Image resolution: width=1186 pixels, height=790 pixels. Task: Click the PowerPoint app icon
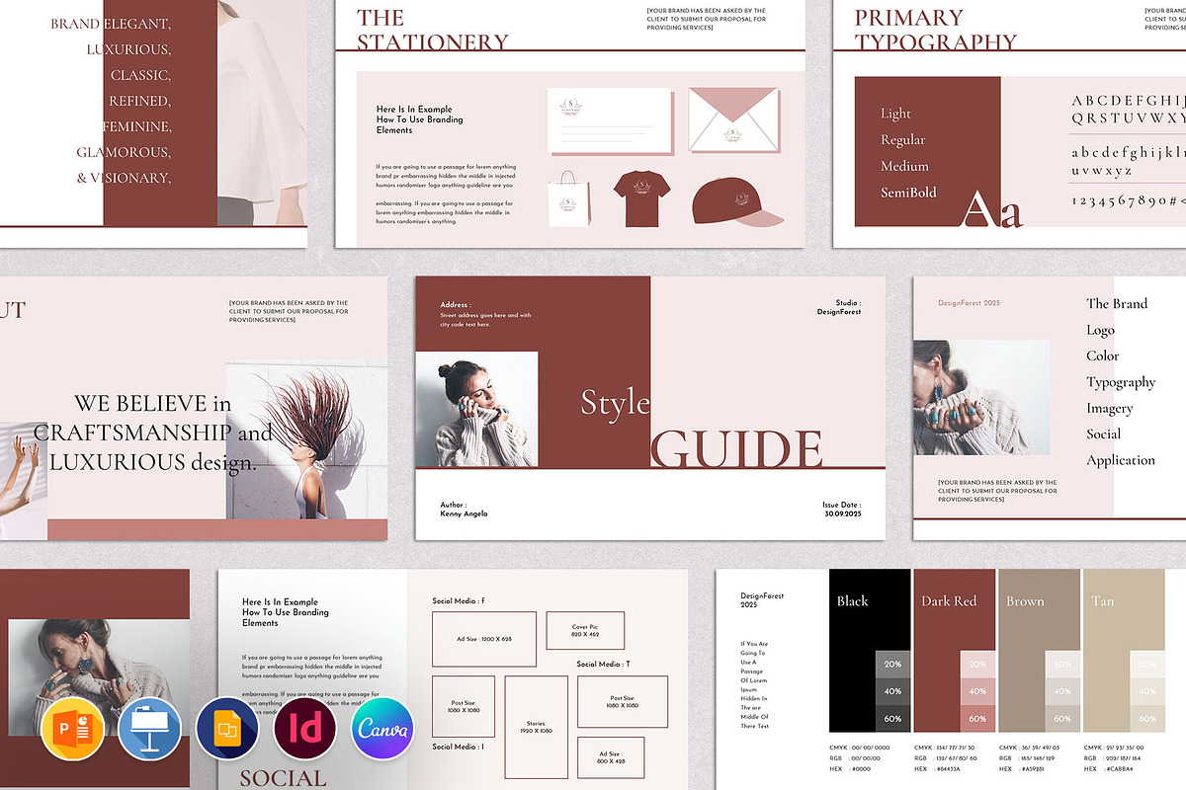[x=72, y=729]
